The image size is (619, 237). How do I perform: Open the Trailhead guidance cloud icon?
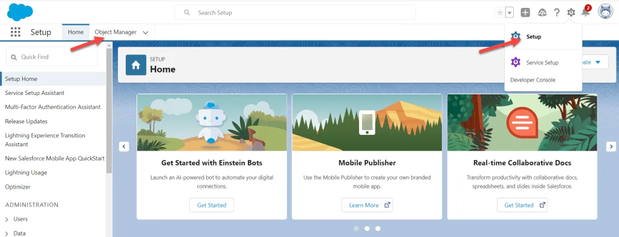point(542,13)
